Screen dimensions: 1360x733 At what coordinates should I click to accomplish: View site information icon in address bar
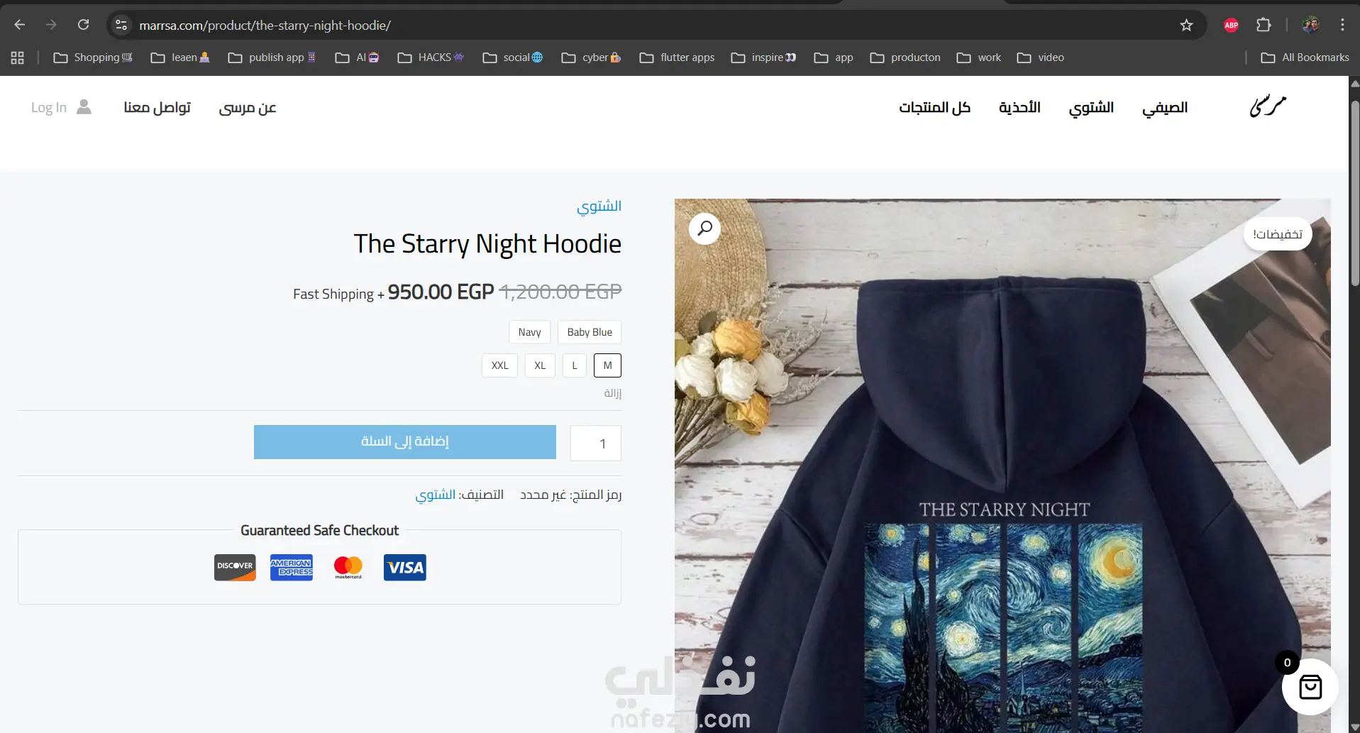(x=121, y=25)
